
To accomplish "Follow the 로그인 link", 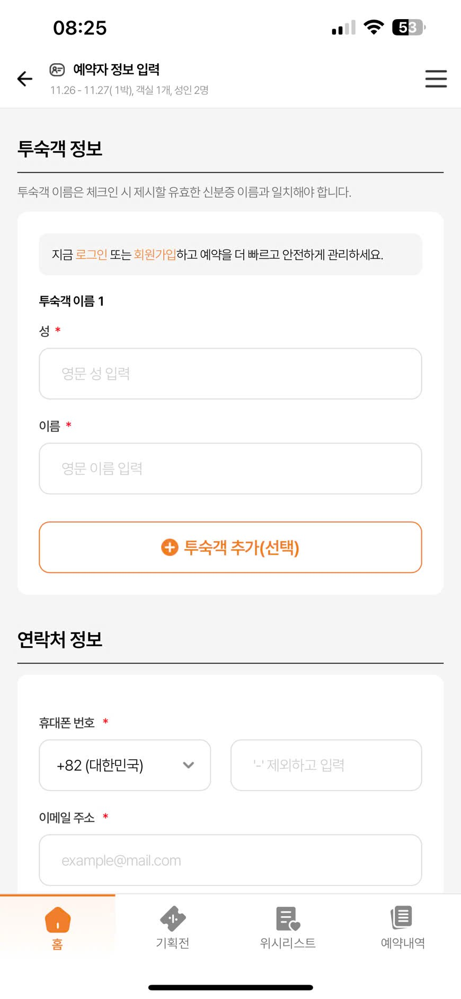I will pyautogui.click(x=91, y=255).
